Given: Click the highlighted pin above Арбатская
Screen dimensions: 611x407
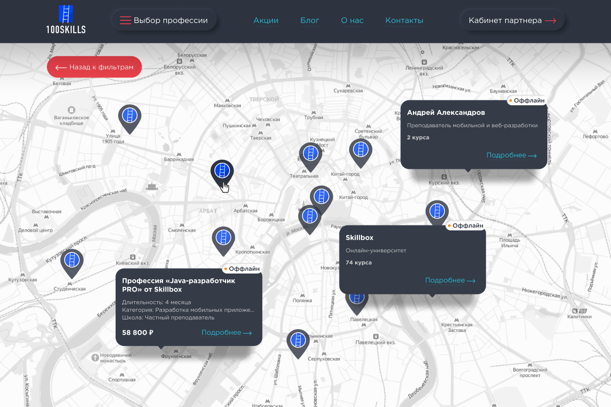Looking at the screenshot, I should 222,171.
